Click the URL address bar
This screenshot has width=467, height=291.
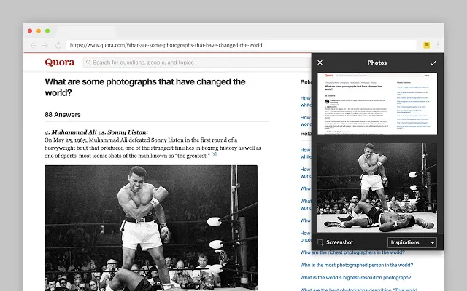pos(241,45)
